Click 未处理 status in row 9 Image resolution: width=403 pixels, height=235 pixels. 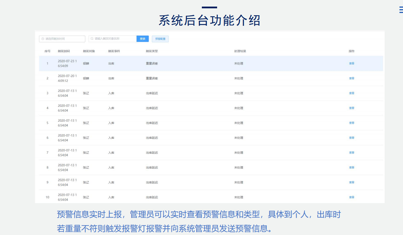pos(239,182)
